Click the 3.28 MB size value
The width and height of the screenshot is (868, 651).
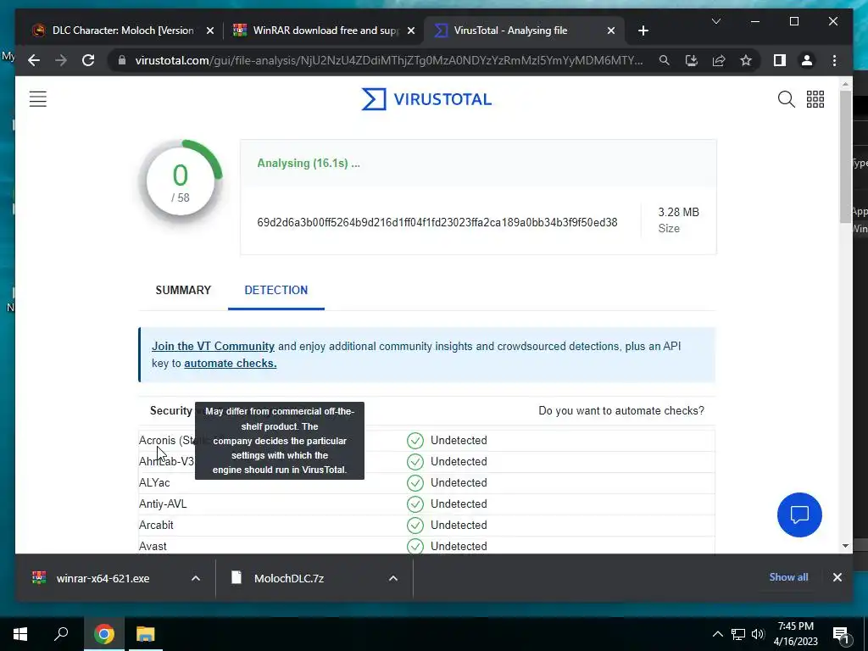pos(678,212)
